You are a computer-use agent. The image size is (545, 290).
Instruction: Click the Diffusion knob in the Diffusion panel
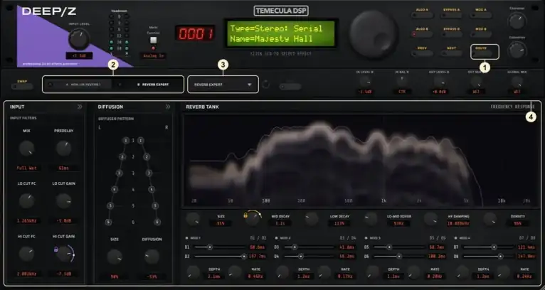click(x=152, y=257)
